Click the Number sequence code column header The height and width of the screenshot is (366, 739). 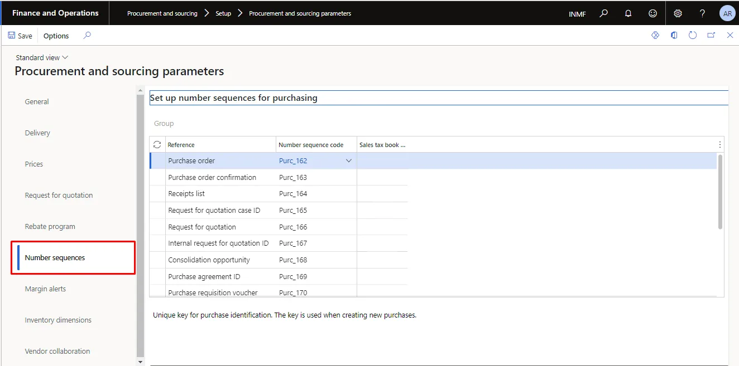[x=316, y=144]
